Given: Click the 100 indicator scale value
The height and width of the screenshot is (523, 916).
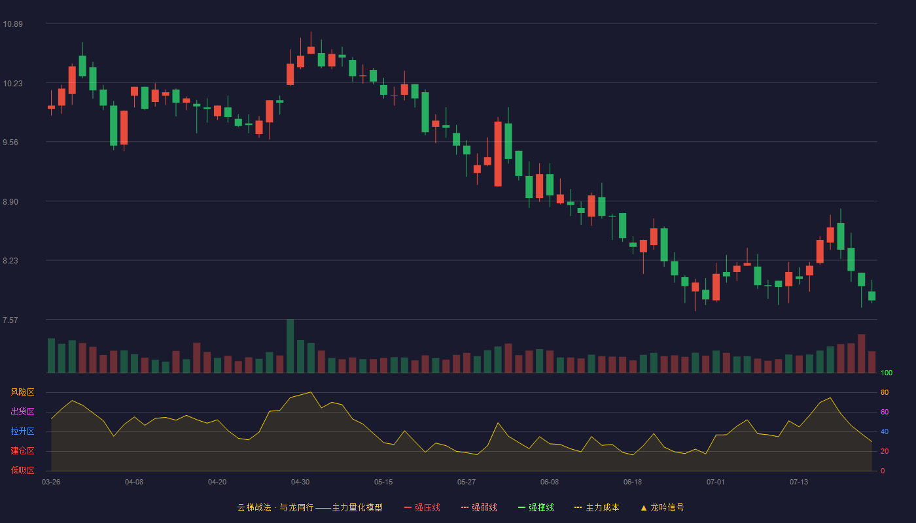Looking at the screenshot, I should (887, 373).
